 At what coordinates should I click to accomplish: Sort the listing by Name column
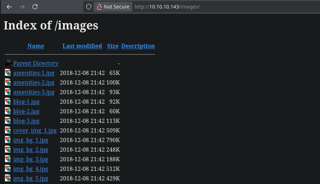pos(36,46)
